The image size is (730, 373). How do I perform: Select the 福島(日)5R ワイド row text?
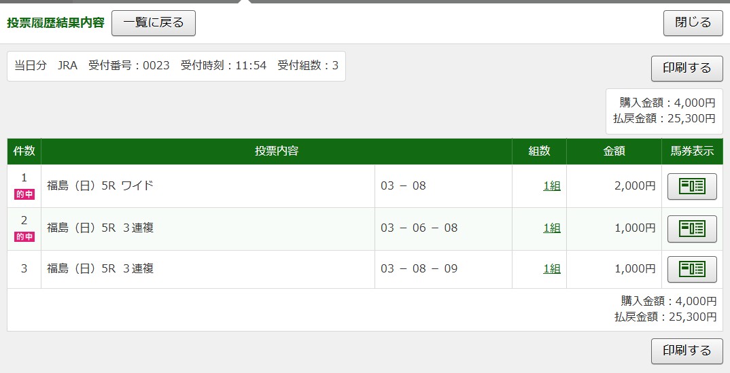click(x=101, y=186)
